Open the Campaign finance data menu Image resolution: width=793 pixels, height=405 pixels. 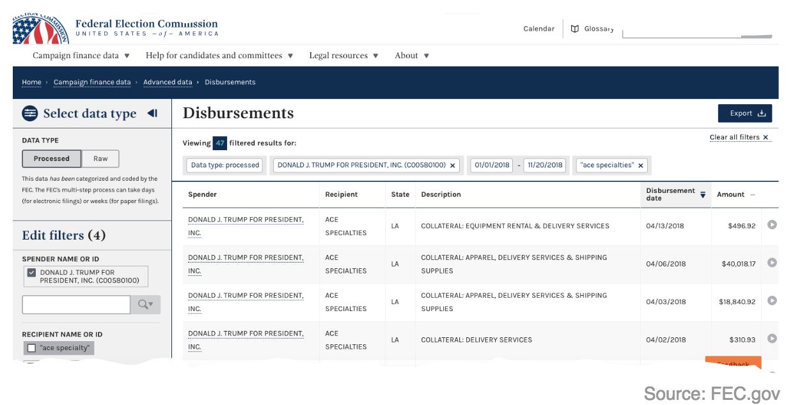pos(81,56)
